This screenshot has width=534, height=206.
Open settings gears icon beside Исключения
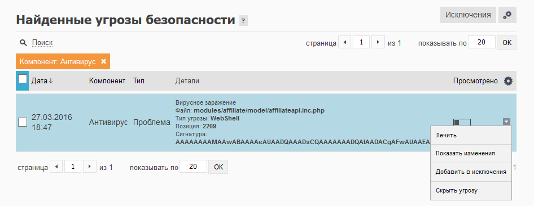507,15
